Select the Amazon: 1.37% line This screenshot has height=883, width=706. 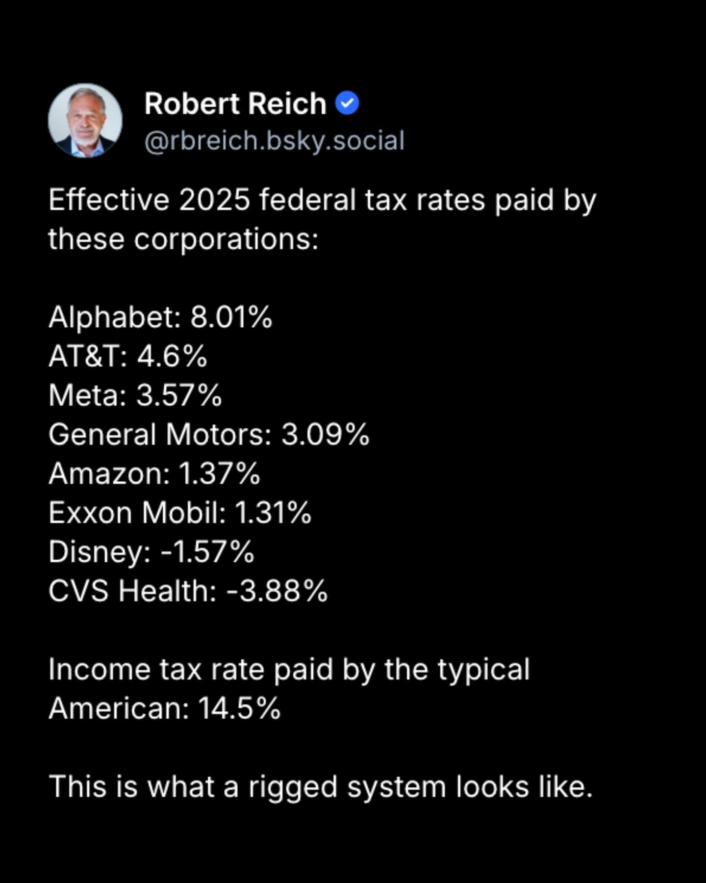[x=154, y=474]
